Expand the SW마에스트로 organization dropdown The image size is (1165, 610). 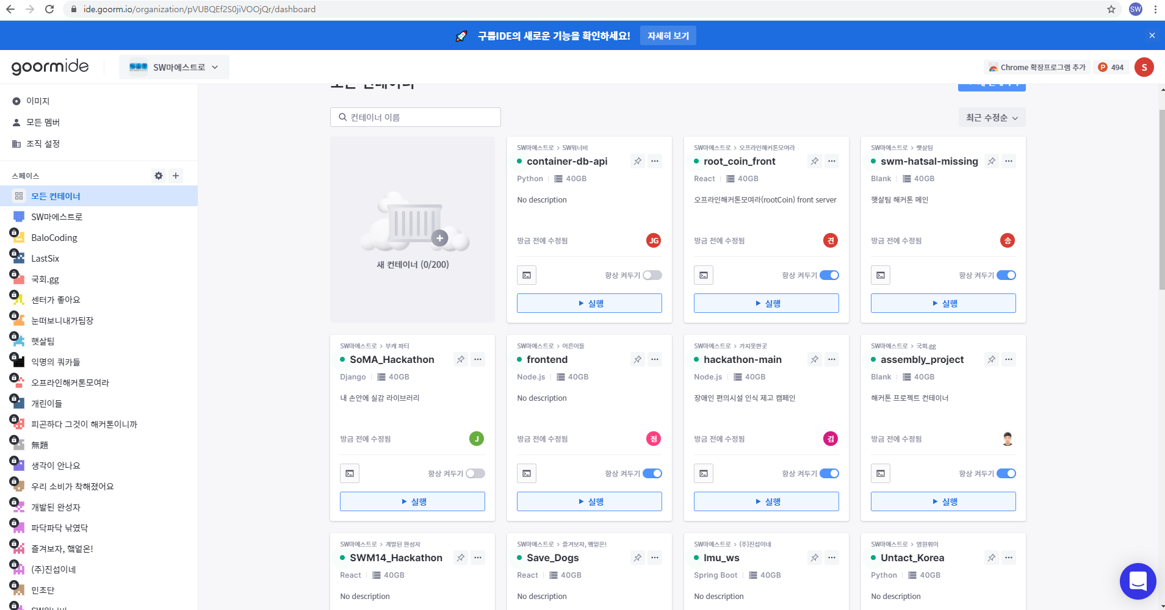coord(174,67)
